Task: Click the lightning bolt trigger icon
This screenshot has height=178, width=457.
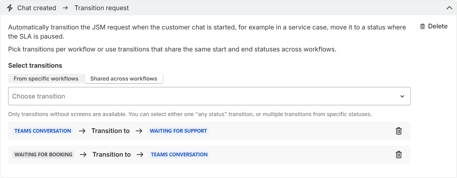Action: click(x=10, y=8)
